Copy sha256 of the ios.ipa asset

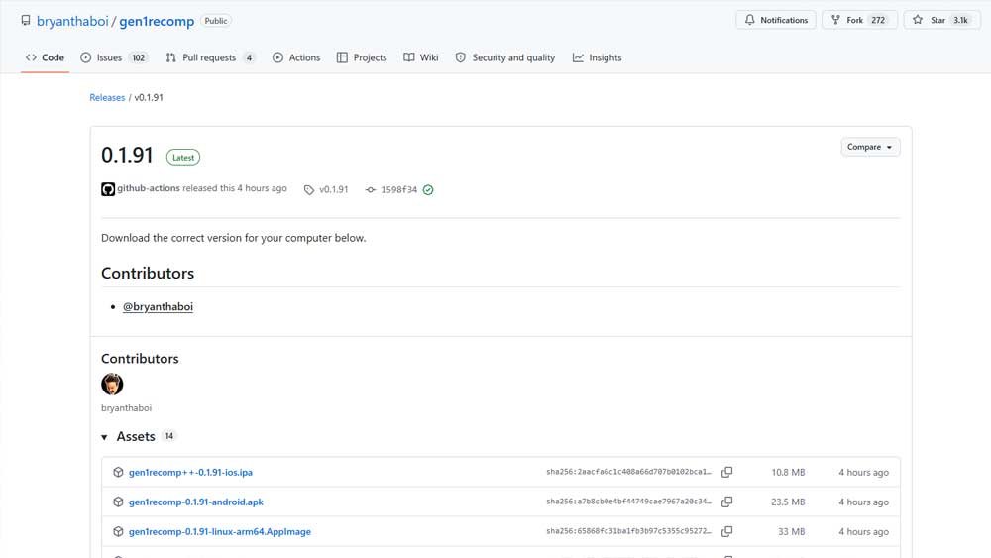point(726,472)
